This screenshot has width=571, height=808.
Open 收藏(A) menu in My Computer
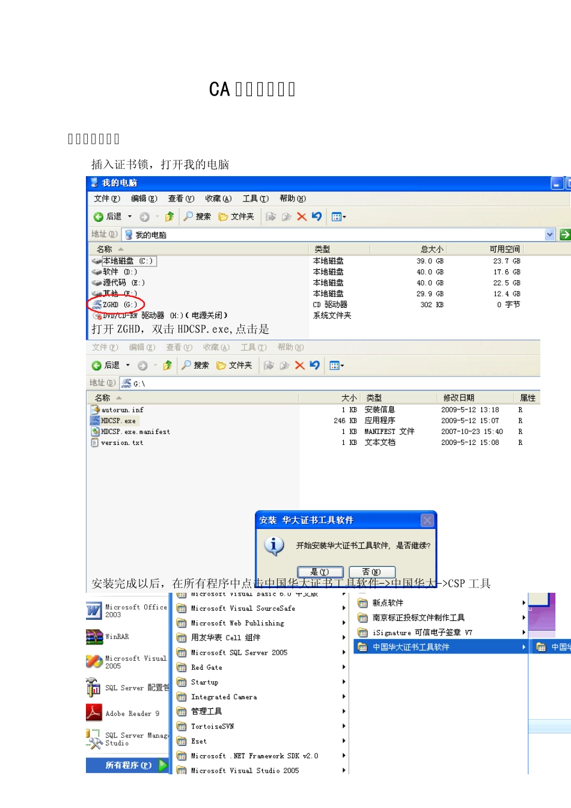(218, 199)
